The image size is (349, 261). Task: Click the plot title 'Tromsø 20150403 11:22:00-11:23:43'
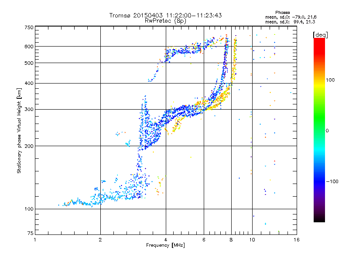point(165,15)
